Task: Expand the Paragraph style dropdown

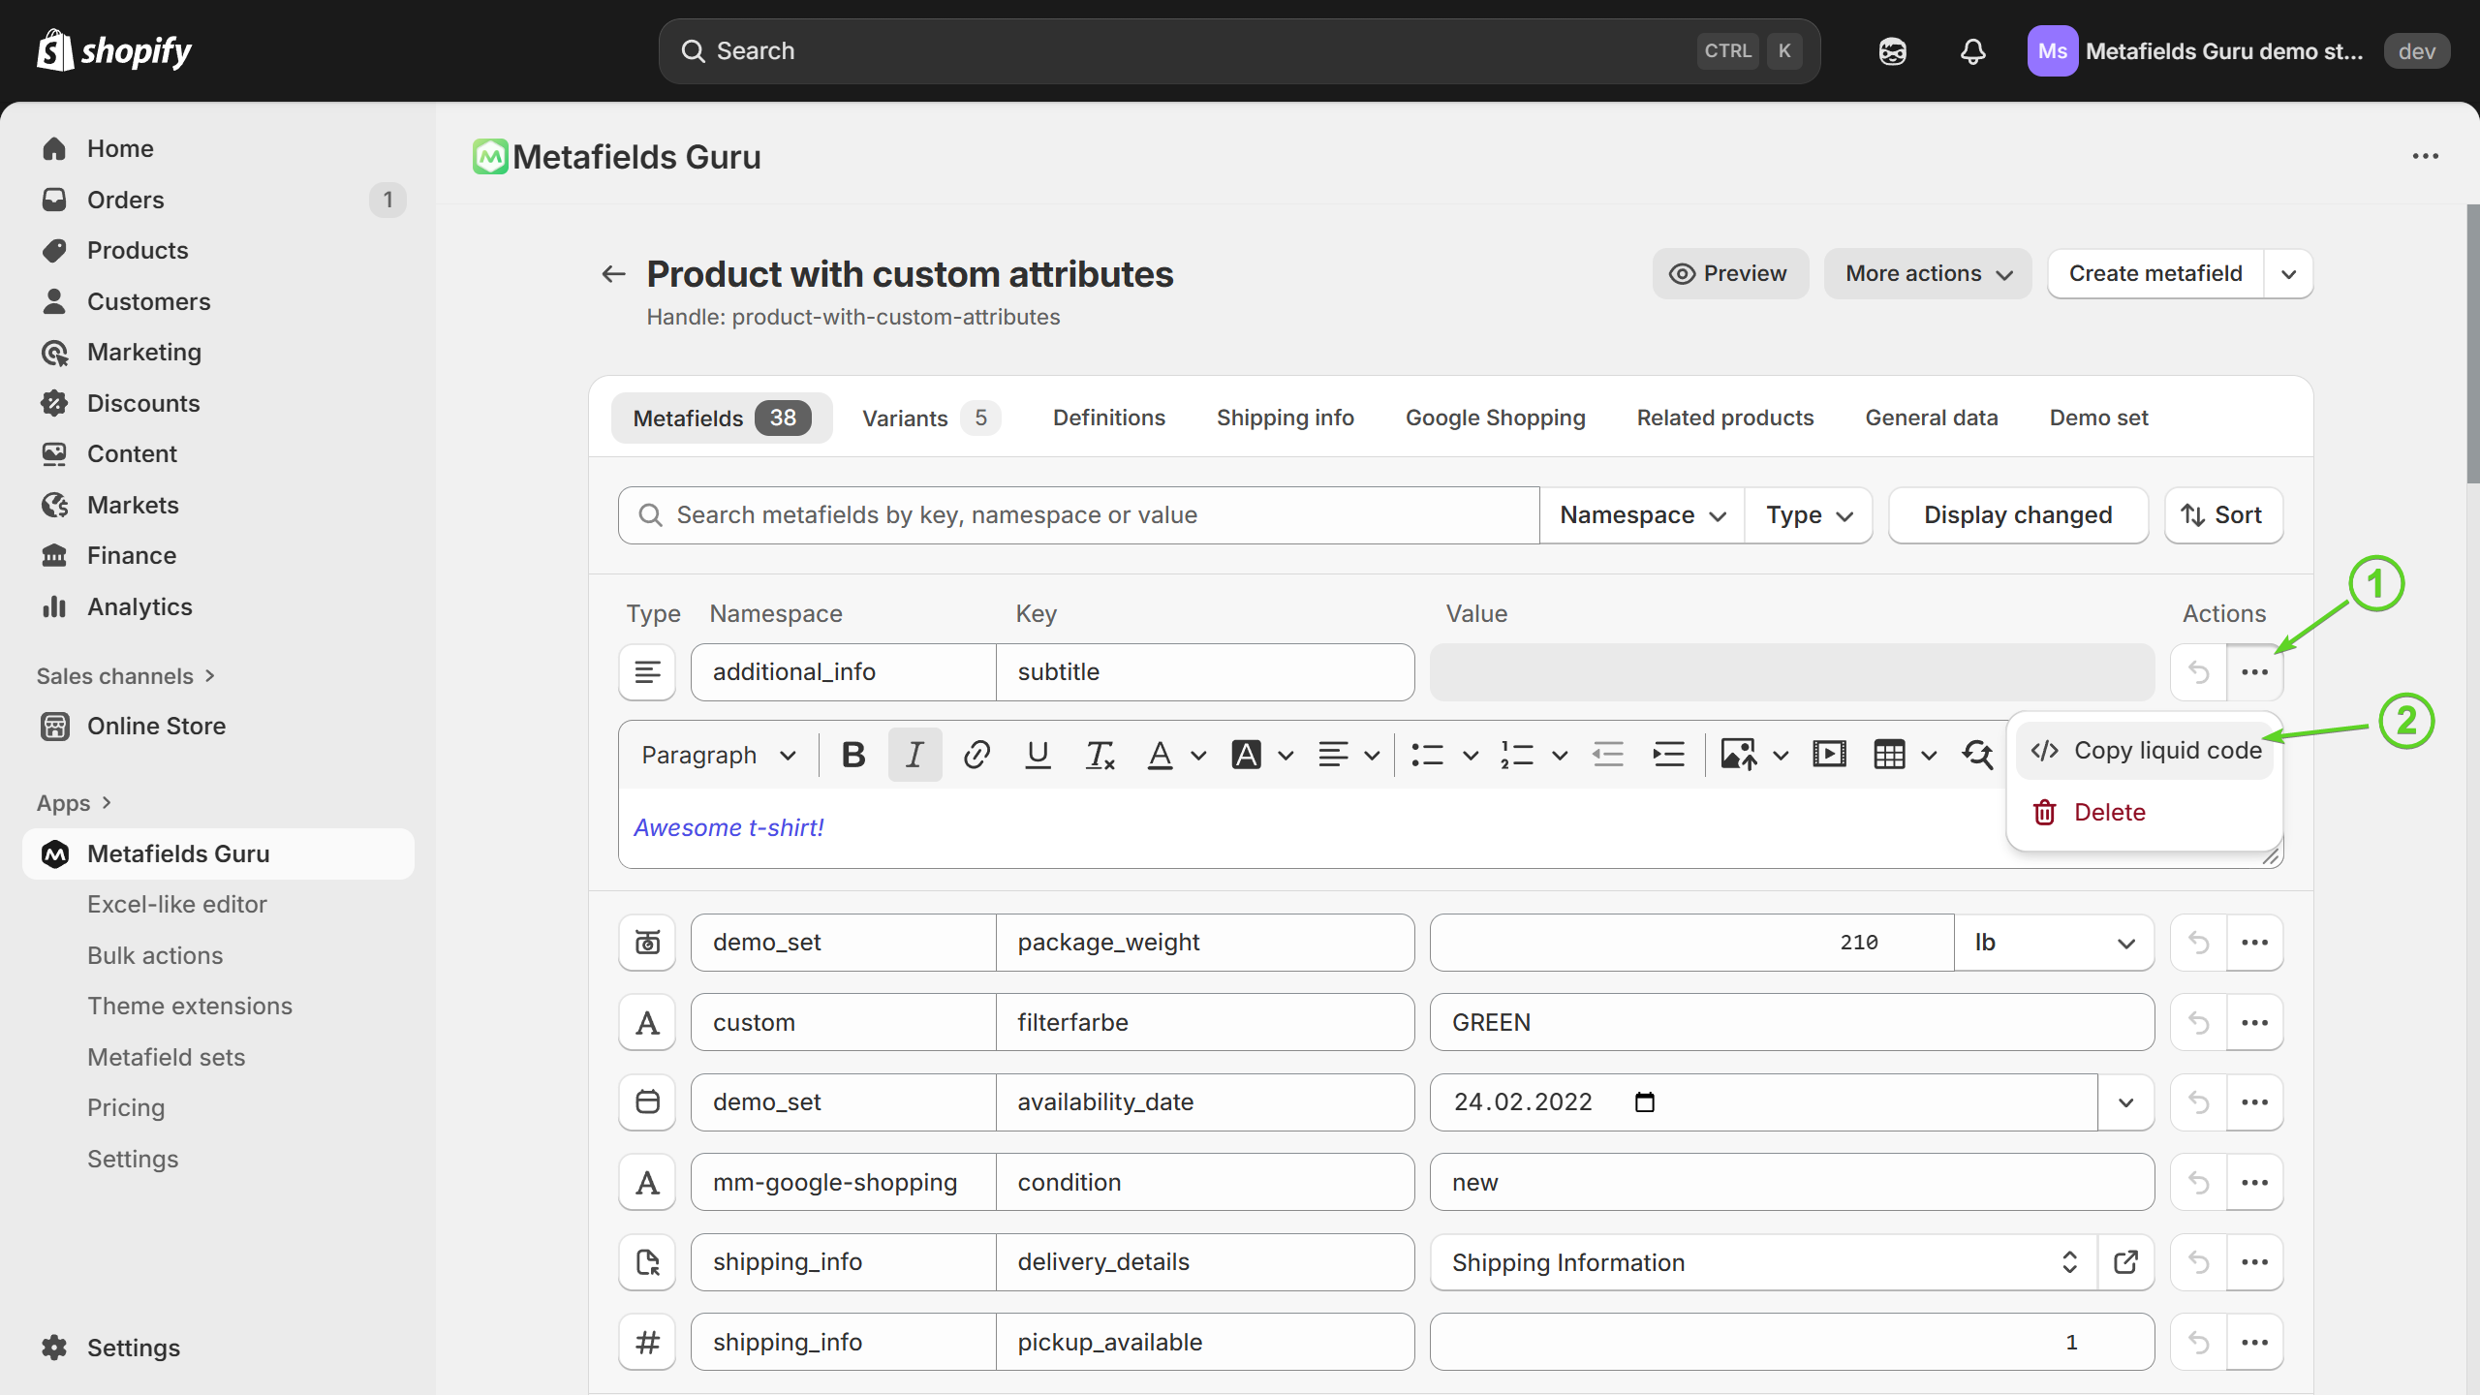Action: (718, 755)
